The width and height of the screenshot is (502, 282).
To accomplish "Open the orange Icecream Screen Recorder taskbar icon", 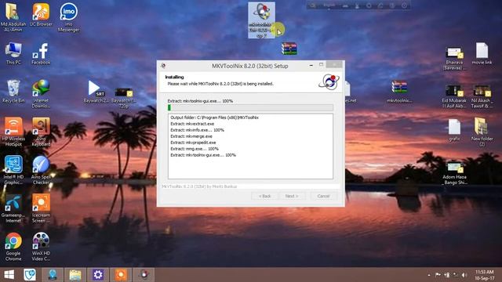I will click(121, 275).
